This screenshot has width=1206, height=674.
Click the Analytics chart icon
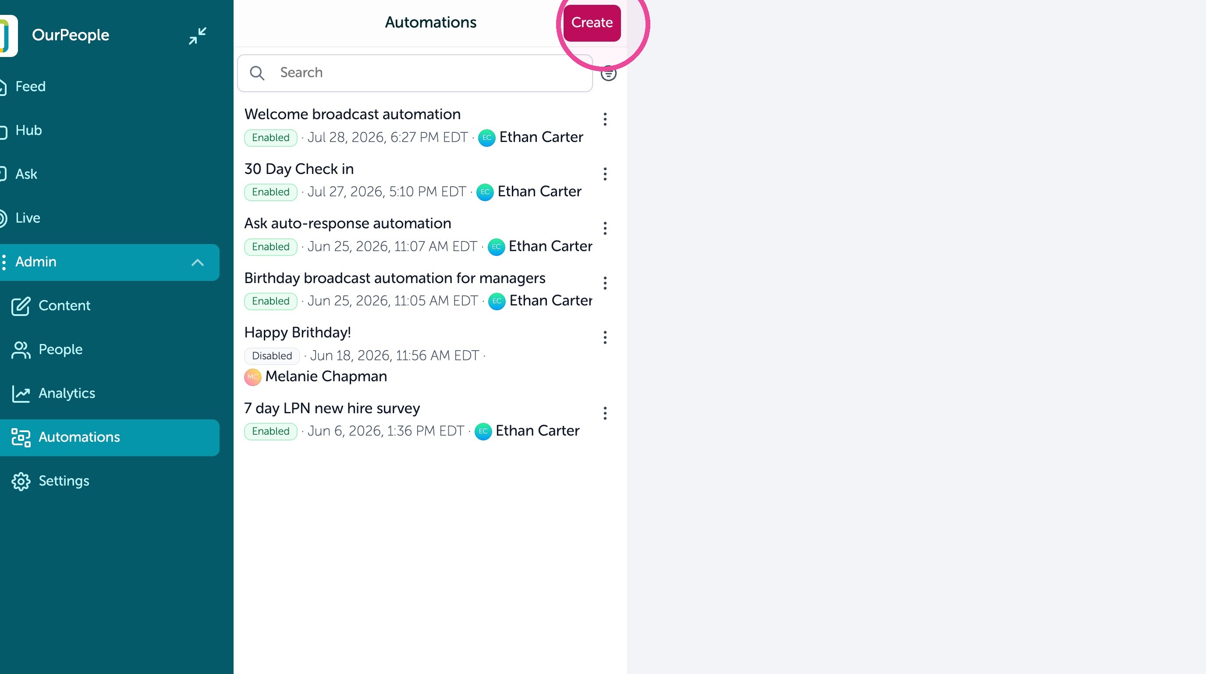[x=21, y=394]
